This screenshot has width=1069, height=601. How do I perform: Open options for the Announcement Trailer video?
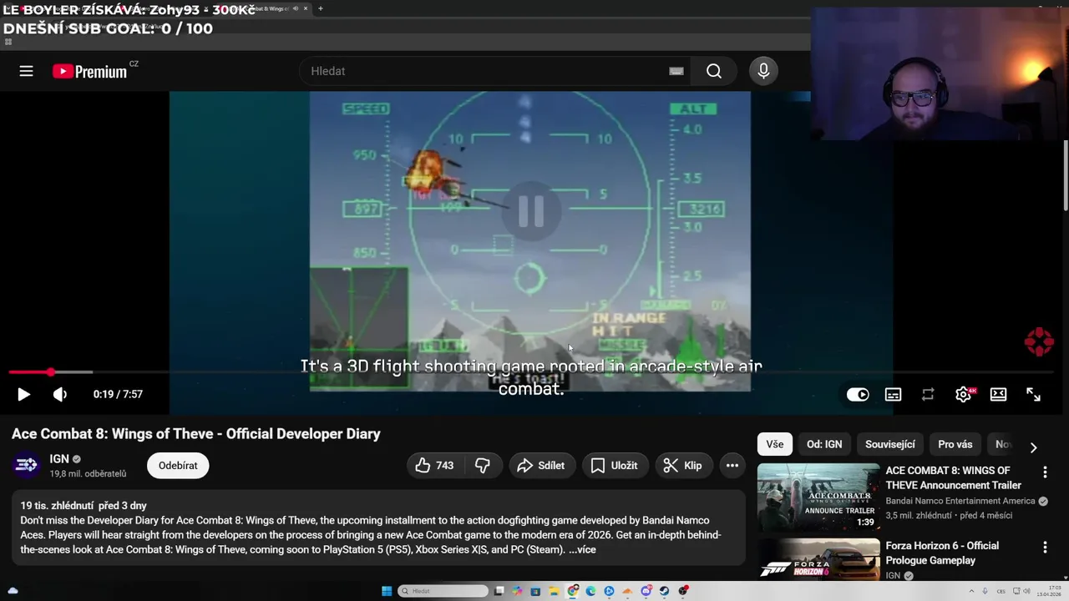[1045, 472]
